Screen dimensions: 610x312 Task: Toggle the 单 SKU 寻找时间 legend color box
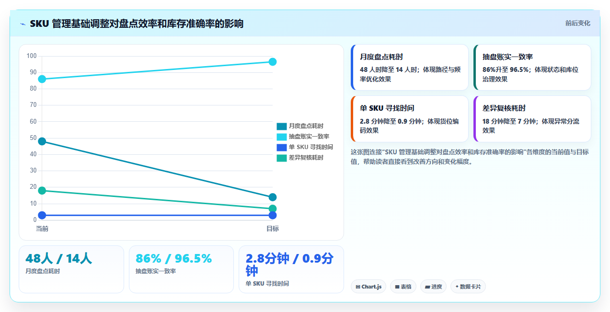pyautogui.click(x=282, y=147)
